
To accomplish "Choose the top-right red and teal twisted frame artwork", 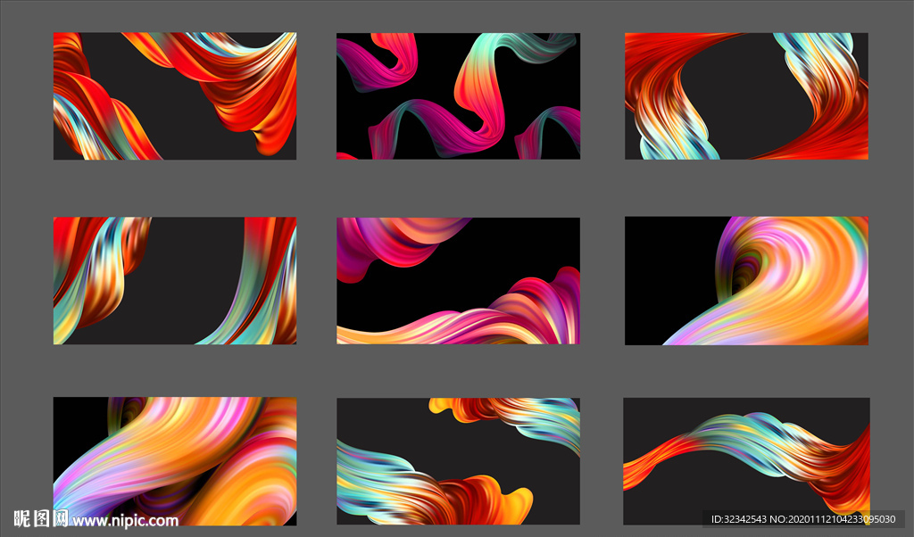I will coord(747,96).
